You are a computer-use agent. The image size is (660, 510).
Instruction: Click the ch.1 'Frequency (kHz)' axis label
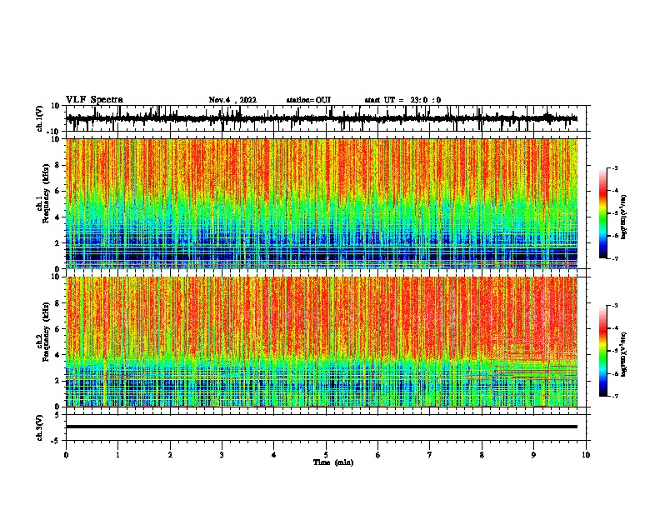46,194
